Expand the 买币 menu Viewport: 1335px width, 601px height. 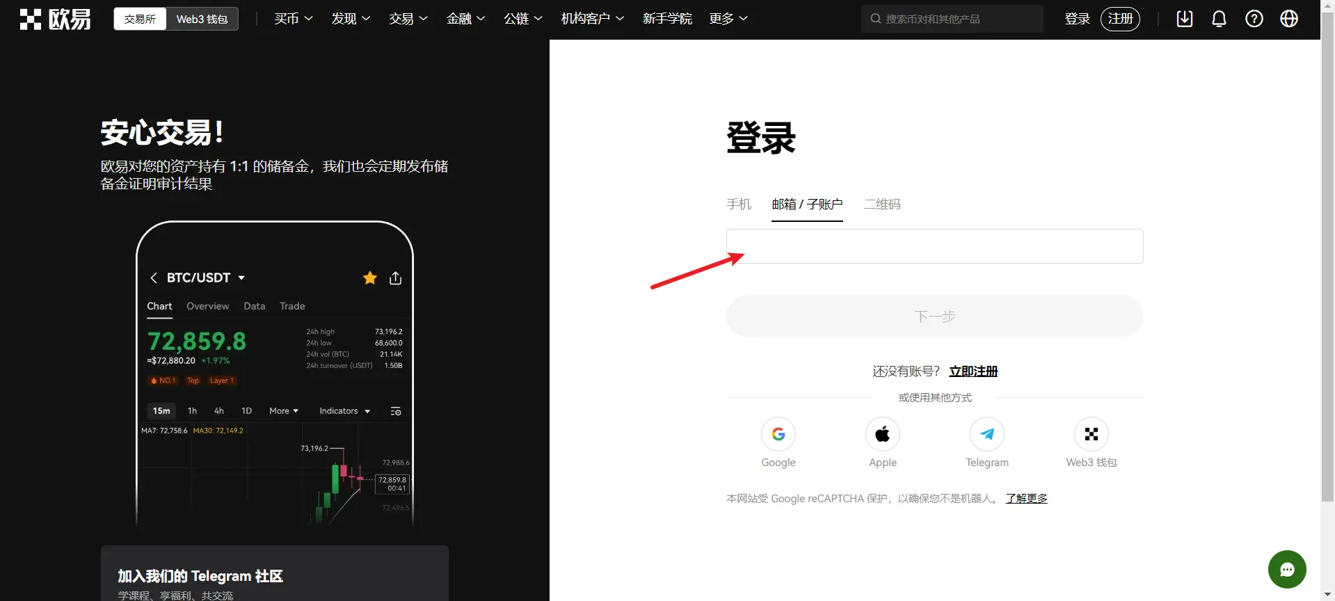click(x=294, y=19)
